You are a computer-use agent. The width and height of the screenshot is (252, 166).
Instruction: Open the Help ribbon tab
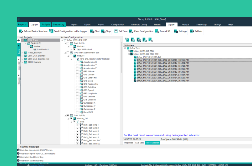(230, 25)
